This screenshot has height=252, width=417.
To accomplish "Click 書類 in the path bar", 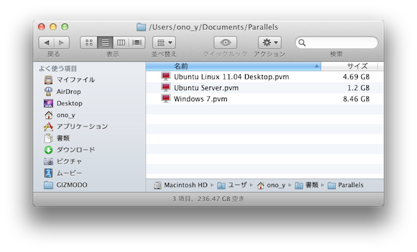I will coord(311,185).
